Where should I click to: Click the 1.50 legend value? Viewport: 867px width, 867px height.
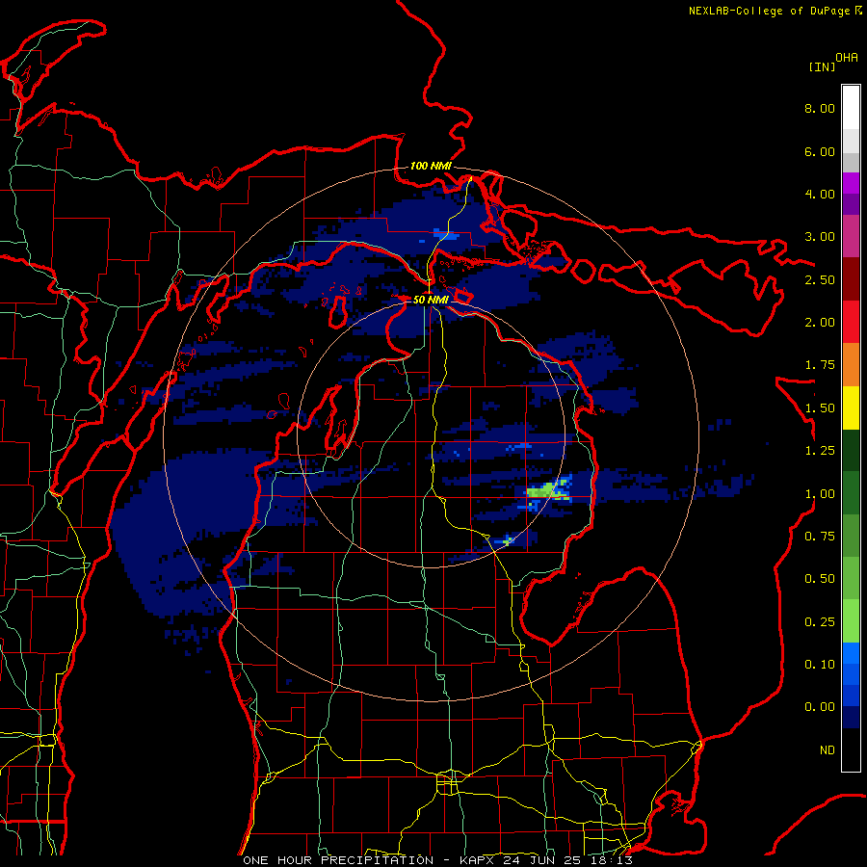(820, 408)
